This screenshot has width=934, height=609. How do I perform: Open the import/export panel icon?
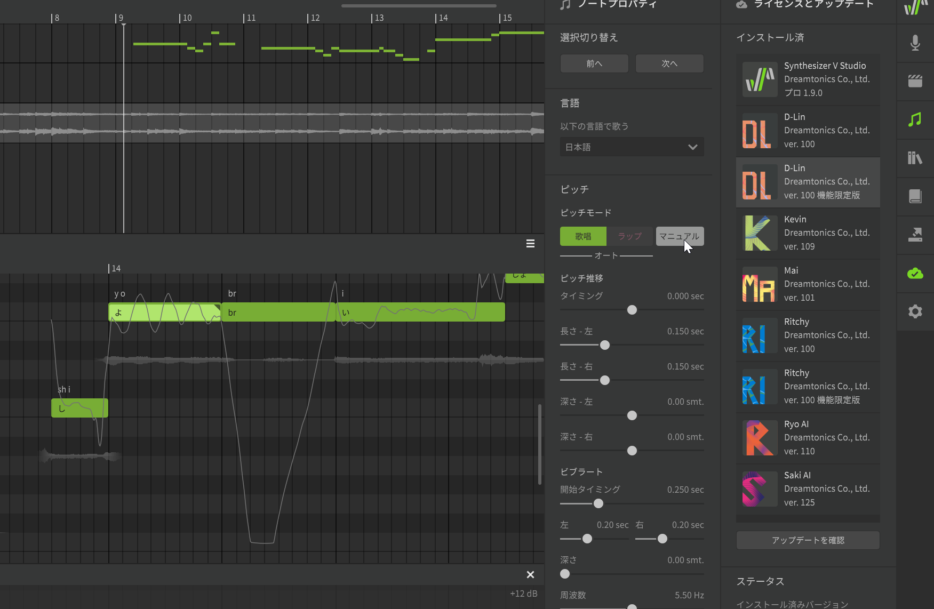click(915, 235)
